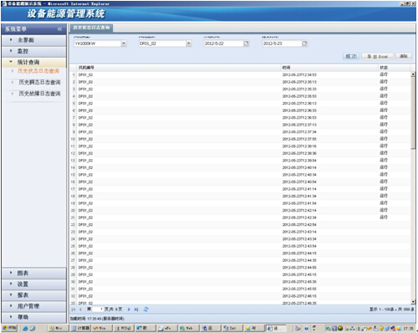Select the 历史状态日志查询 tab
Viewport: 418px width, 333px height.
click(x=91, y=28)
